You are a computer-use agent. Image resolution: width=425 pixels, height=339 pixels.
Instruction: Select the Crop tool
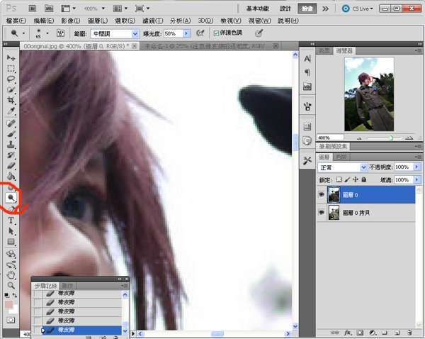tap(11, 100)
